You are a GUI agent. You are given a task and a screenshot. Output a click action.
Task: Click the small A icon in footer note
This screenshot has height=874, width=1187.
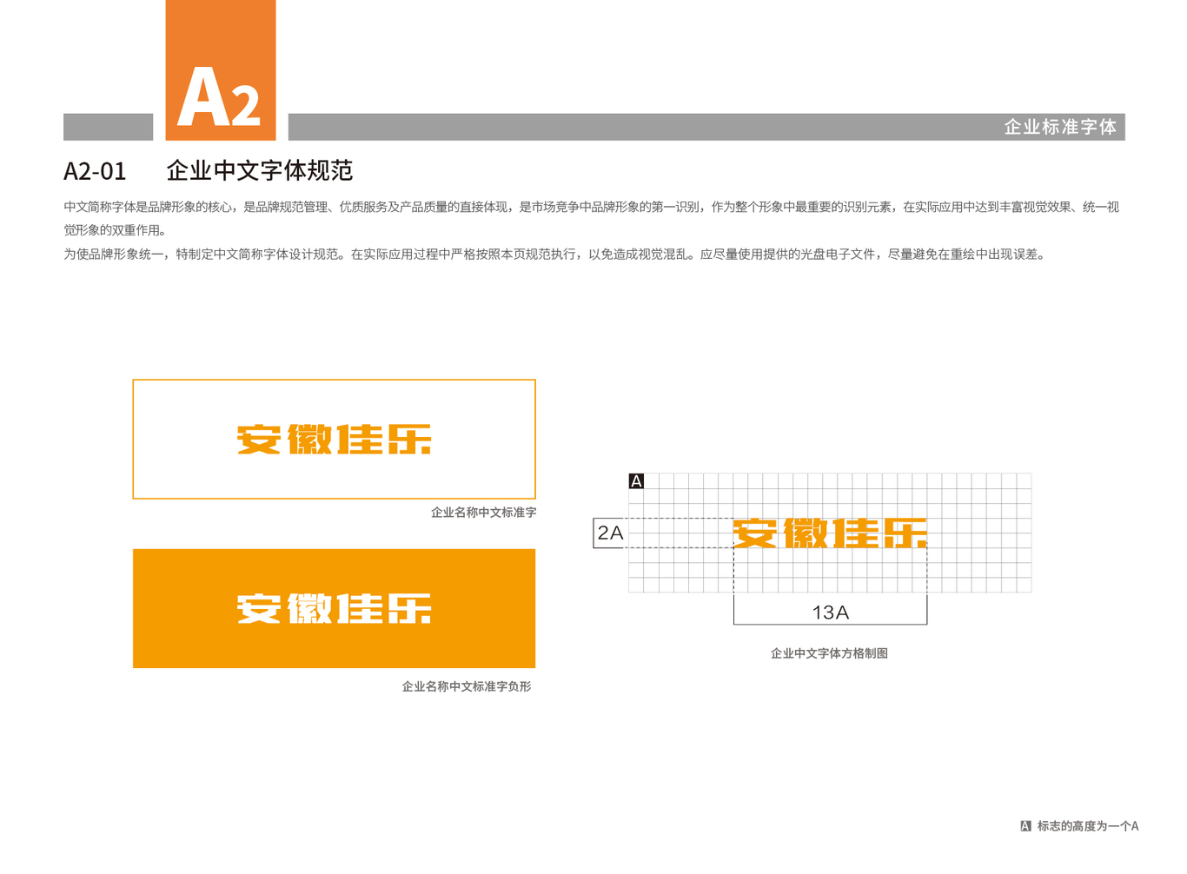point(1025,826)
